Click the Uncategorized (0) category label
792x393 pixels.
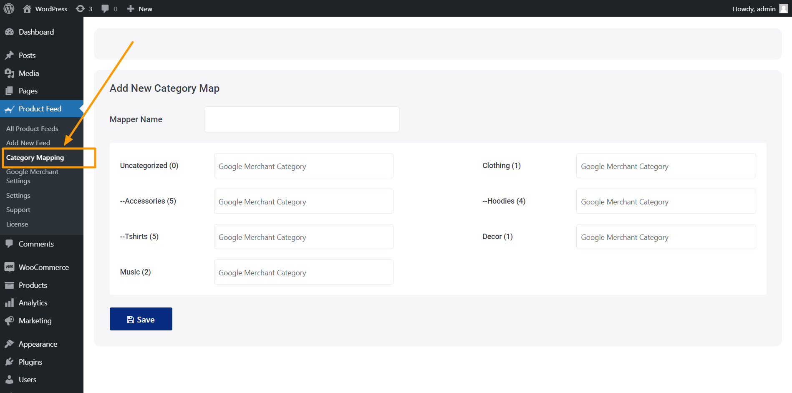149,166
